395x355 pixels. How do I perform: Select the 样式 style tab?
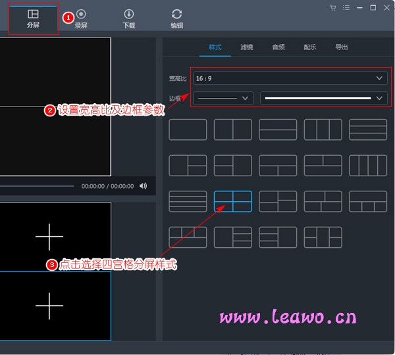point(215,47)
